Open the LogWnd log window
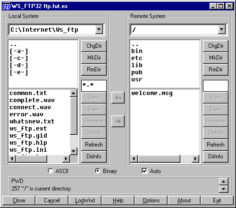The height and width of the screenshot is (208, 236). 85,200
